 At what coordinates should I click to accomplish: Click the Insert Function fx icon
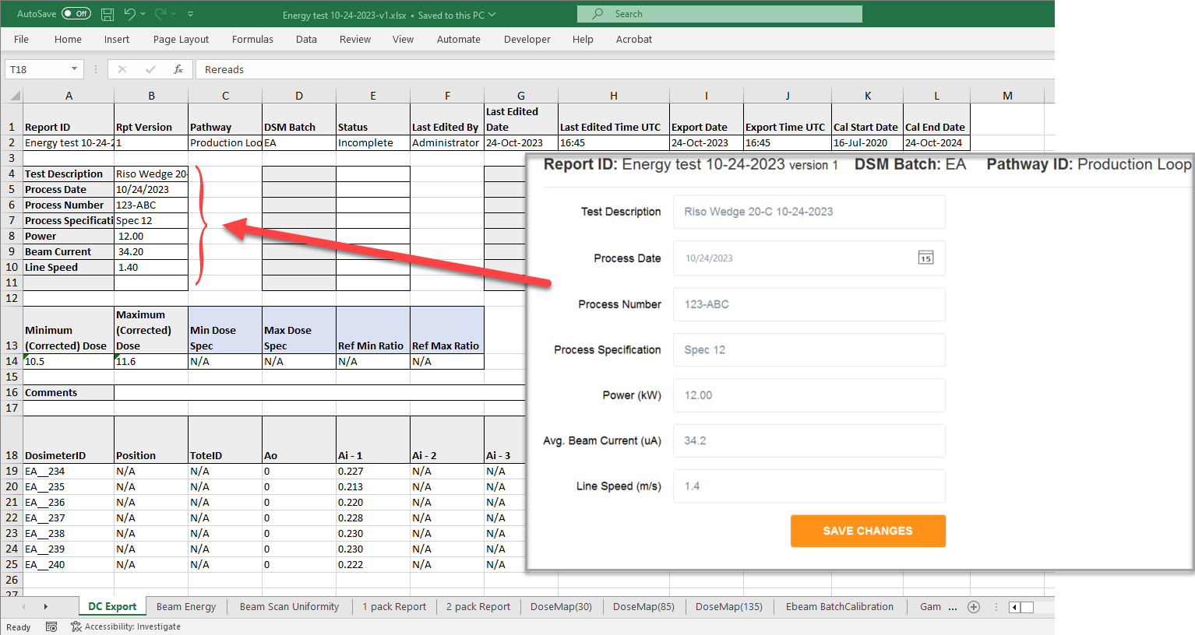(178, 69)
